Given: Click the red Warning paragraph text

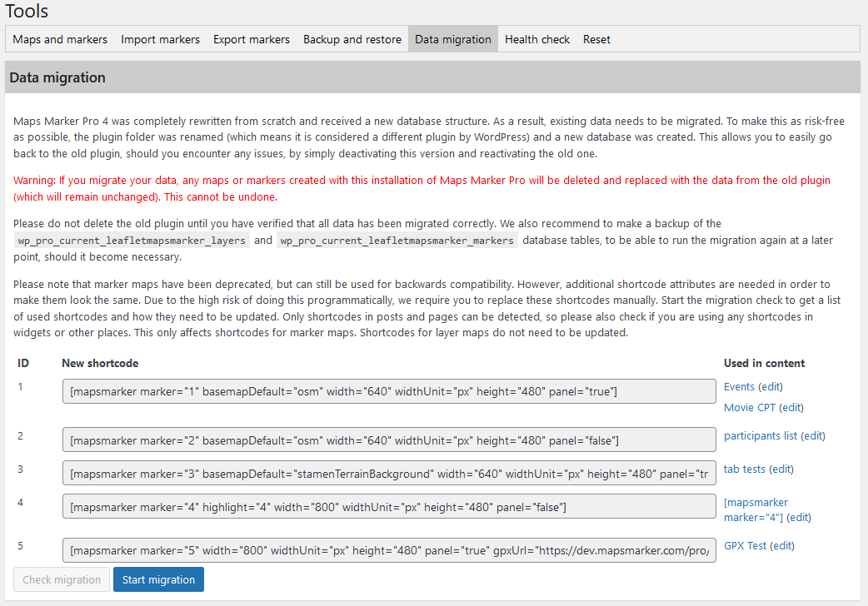Looking at the screenshot, I should point(422,188).
